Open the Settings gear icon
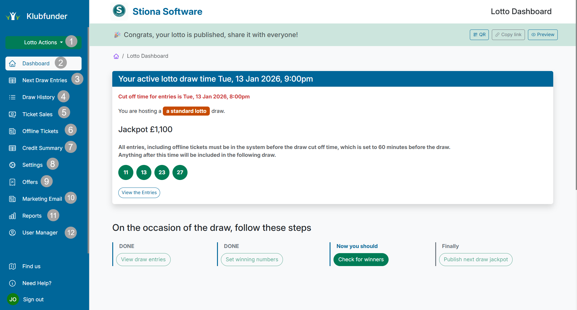 click(x=12, y=165)
